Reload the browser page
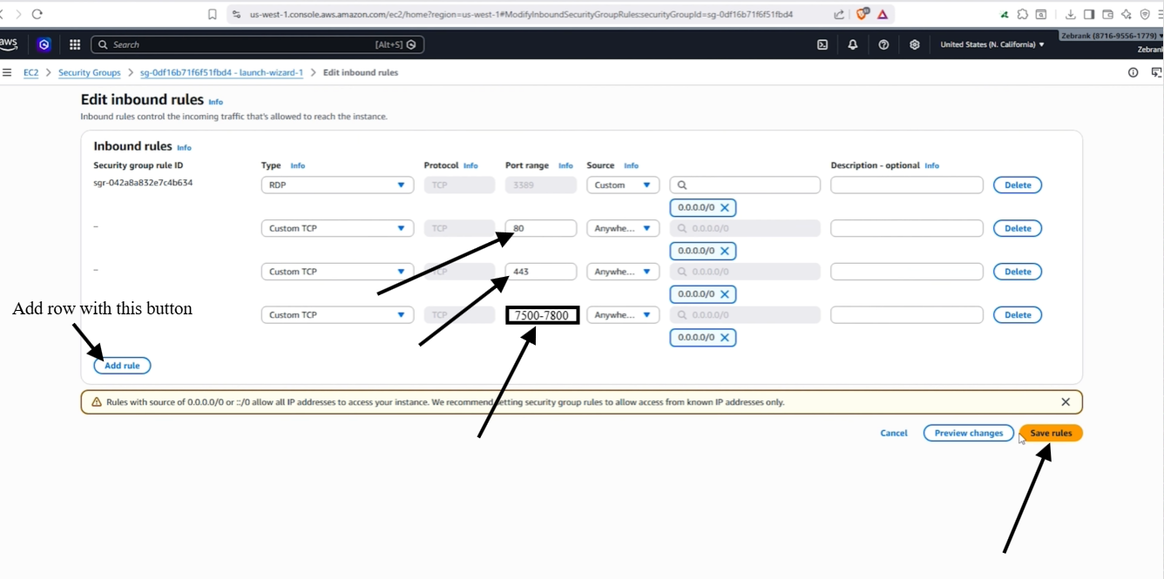 pyautogui.click(x=37, y=14)
